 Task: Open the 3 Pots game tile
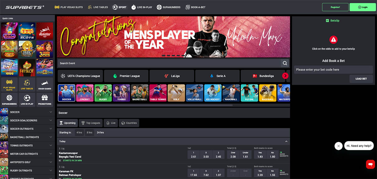(x=45, y=49)
